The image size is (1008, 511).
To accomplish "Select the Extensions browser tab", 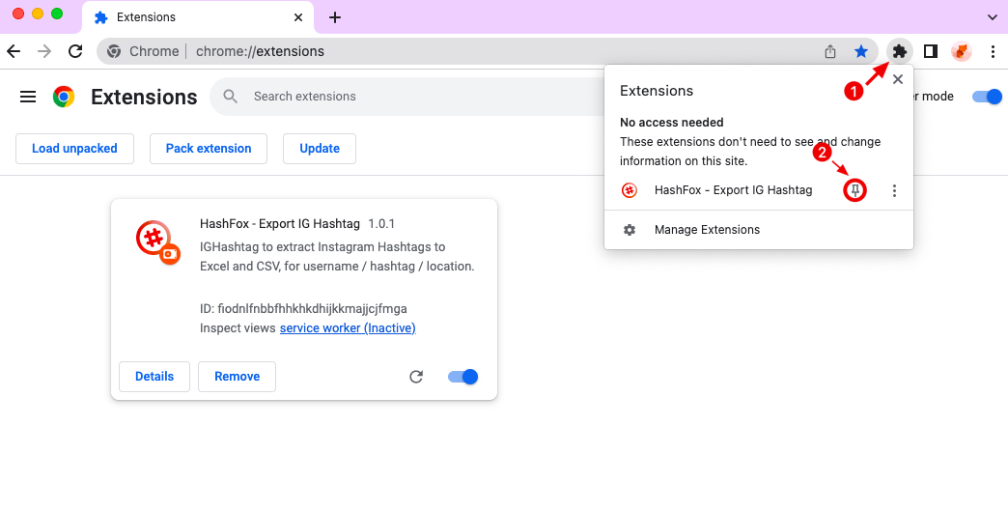I will [x=199, y=17].
